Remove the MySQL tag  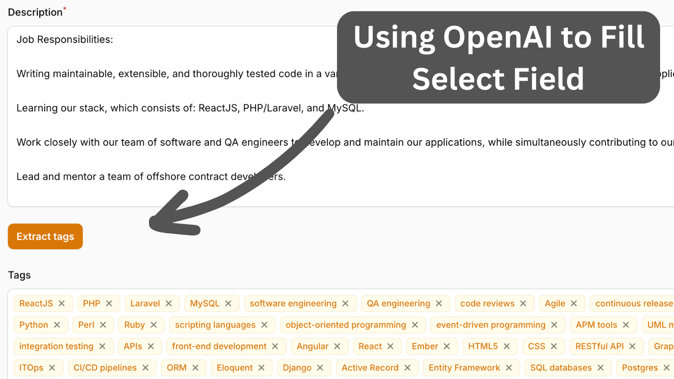pos(228,303)
